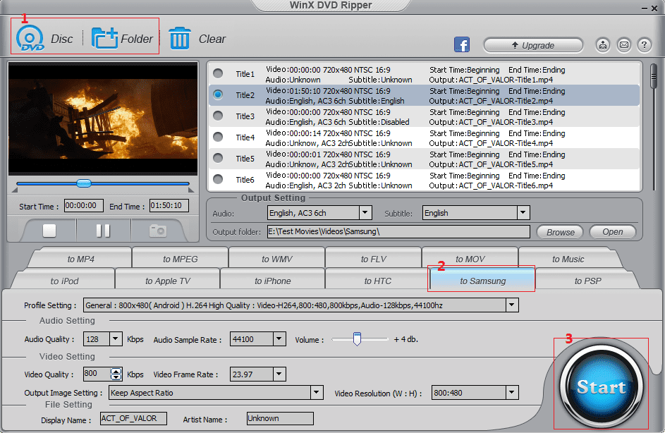Click the video preview thumbnail
Viewport: 665px width, 433px height.
point(103,118)
